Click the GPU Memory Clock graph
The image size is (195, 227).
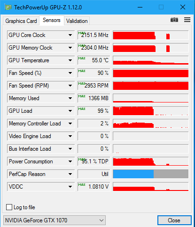[151, 48]
